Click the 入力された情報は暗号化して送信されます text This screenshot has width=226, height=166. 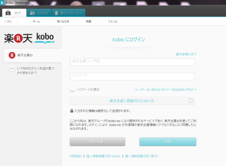[103, 111]
